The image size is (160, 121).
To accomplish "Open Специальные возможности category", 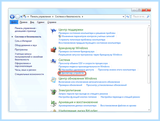I will (x=29, y=74).
